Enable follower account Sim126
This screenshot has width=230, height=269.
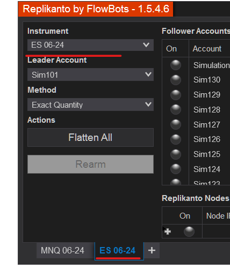[176, 139]
